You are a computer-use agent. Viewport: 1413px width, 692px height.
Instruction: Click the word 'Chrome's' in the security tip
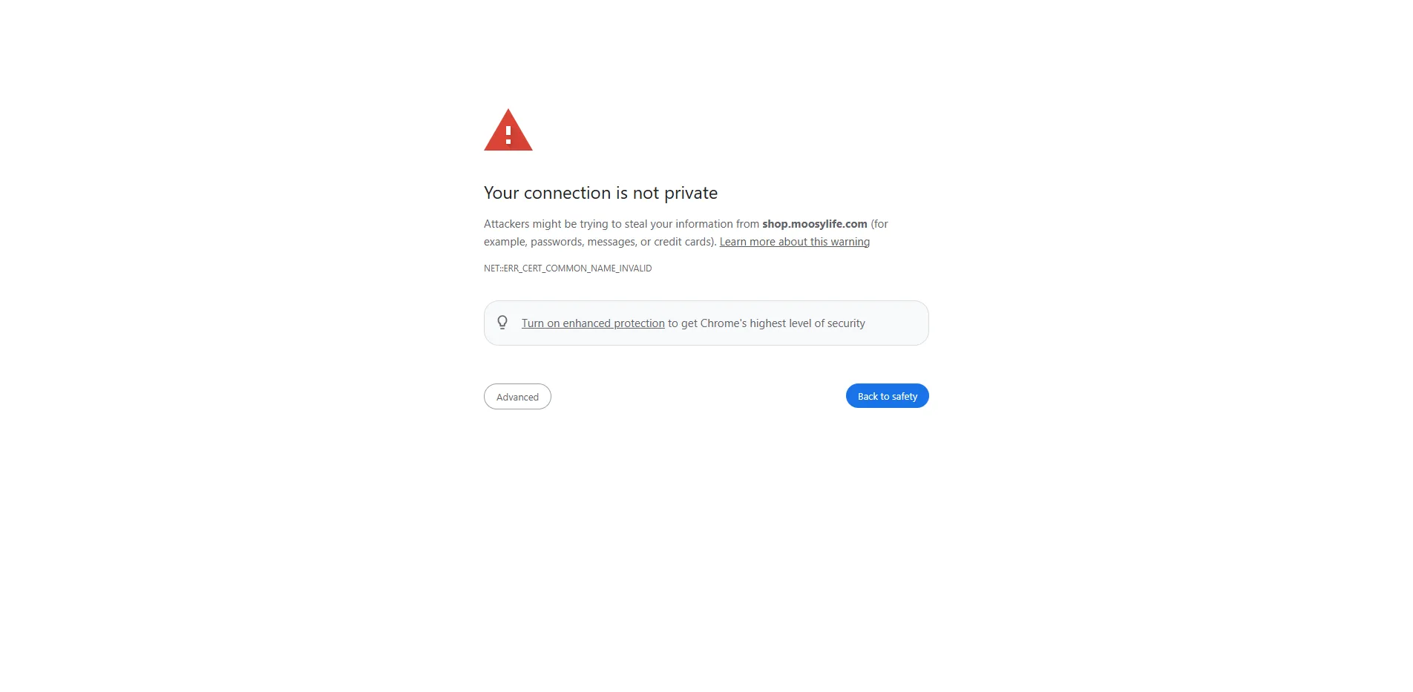coord(724,323)
